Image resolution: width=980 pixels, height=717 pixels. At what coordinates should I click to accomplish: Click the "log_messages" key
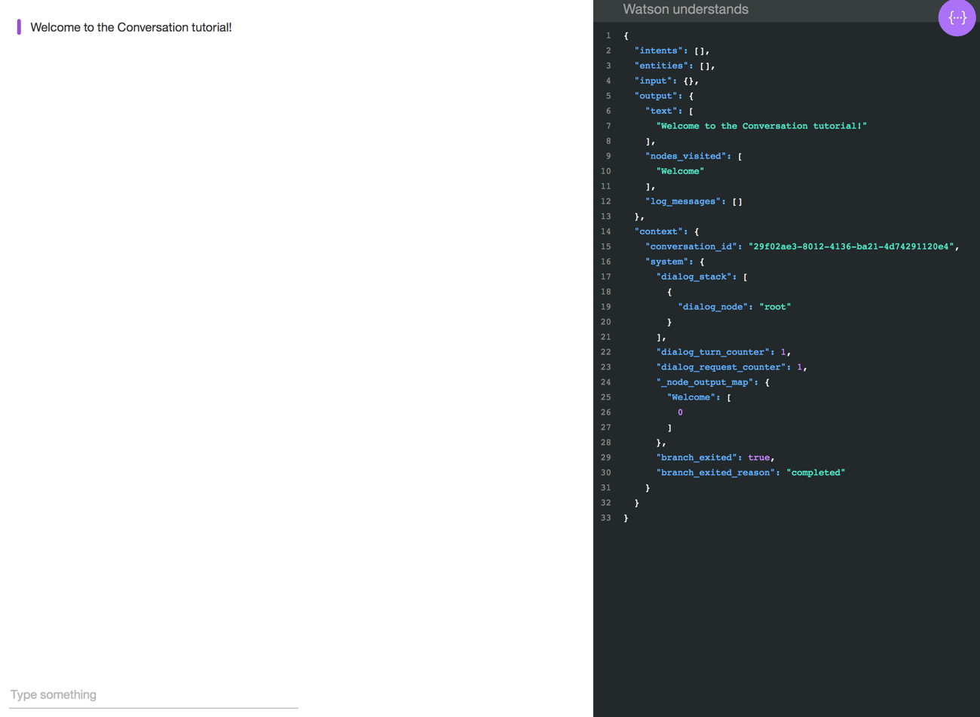point(685,201)
